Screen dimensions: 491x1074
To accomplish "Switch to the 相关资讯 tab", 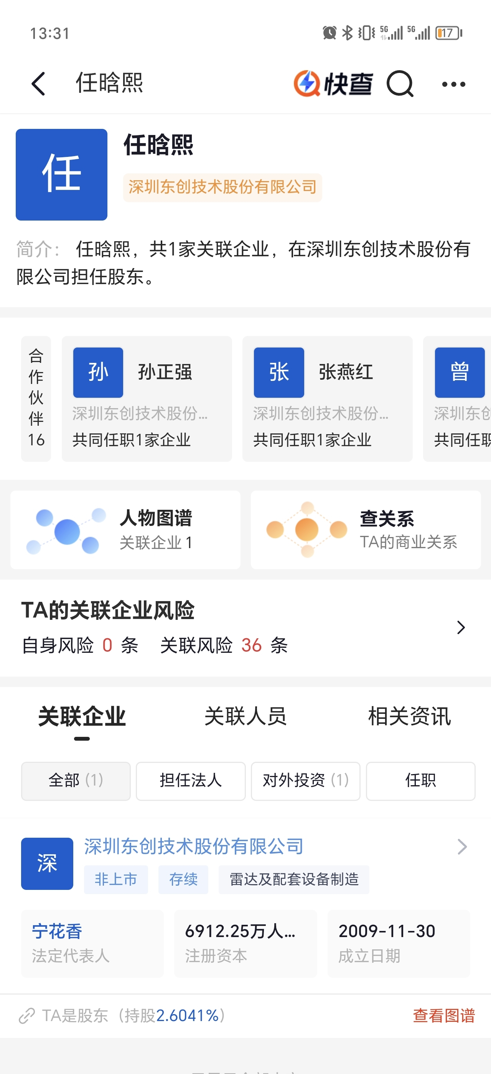I will [x=409, y=717].
